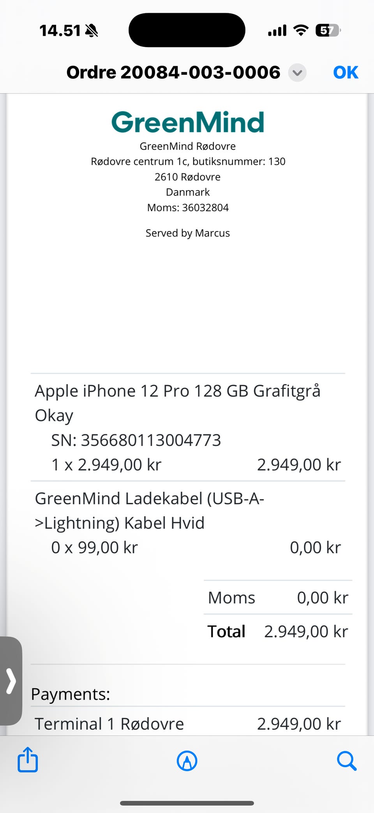Tap the cellular signal bars icon
This screenshot has width=374, height=813.
277,30
